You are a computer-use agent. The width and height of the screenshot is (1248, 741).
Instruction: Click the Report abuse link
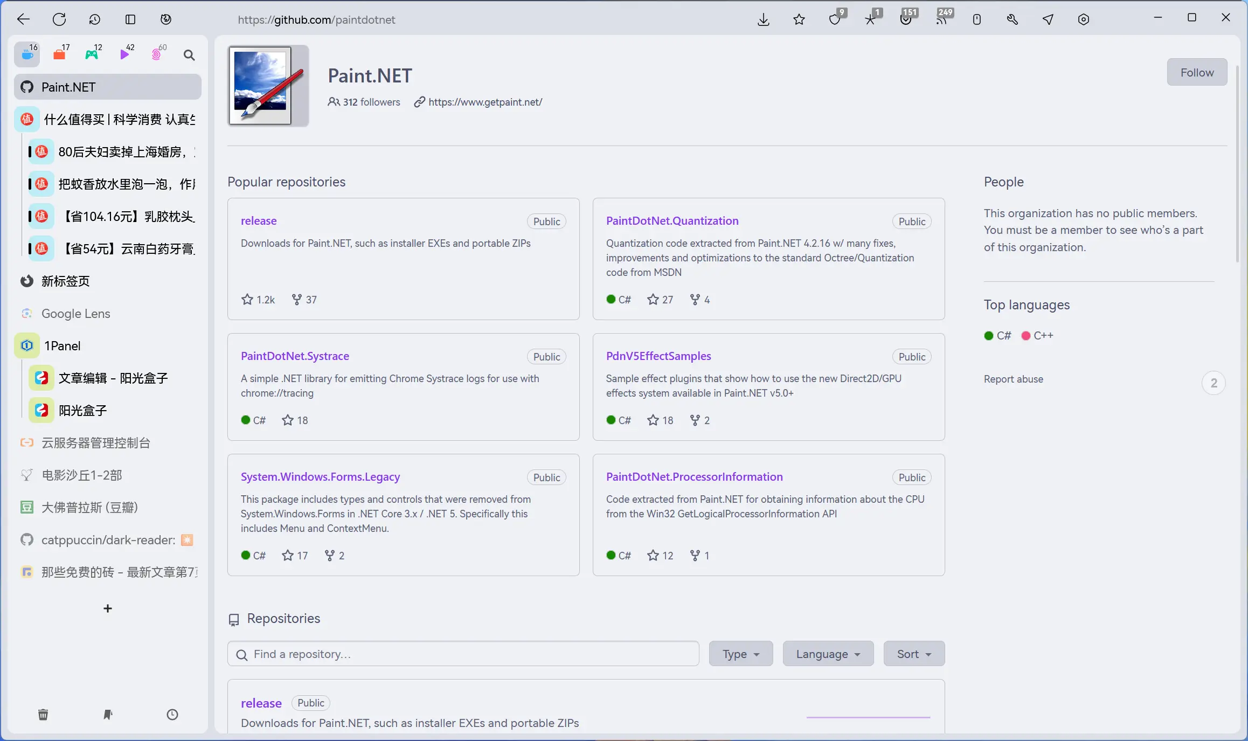point(1013,379)
